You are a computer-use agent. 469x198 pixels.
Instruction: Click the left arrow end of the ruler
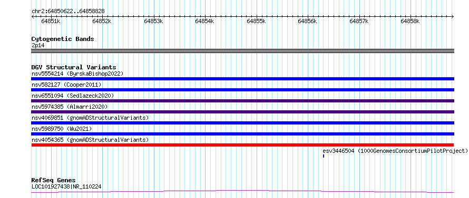tap(33, 16)
